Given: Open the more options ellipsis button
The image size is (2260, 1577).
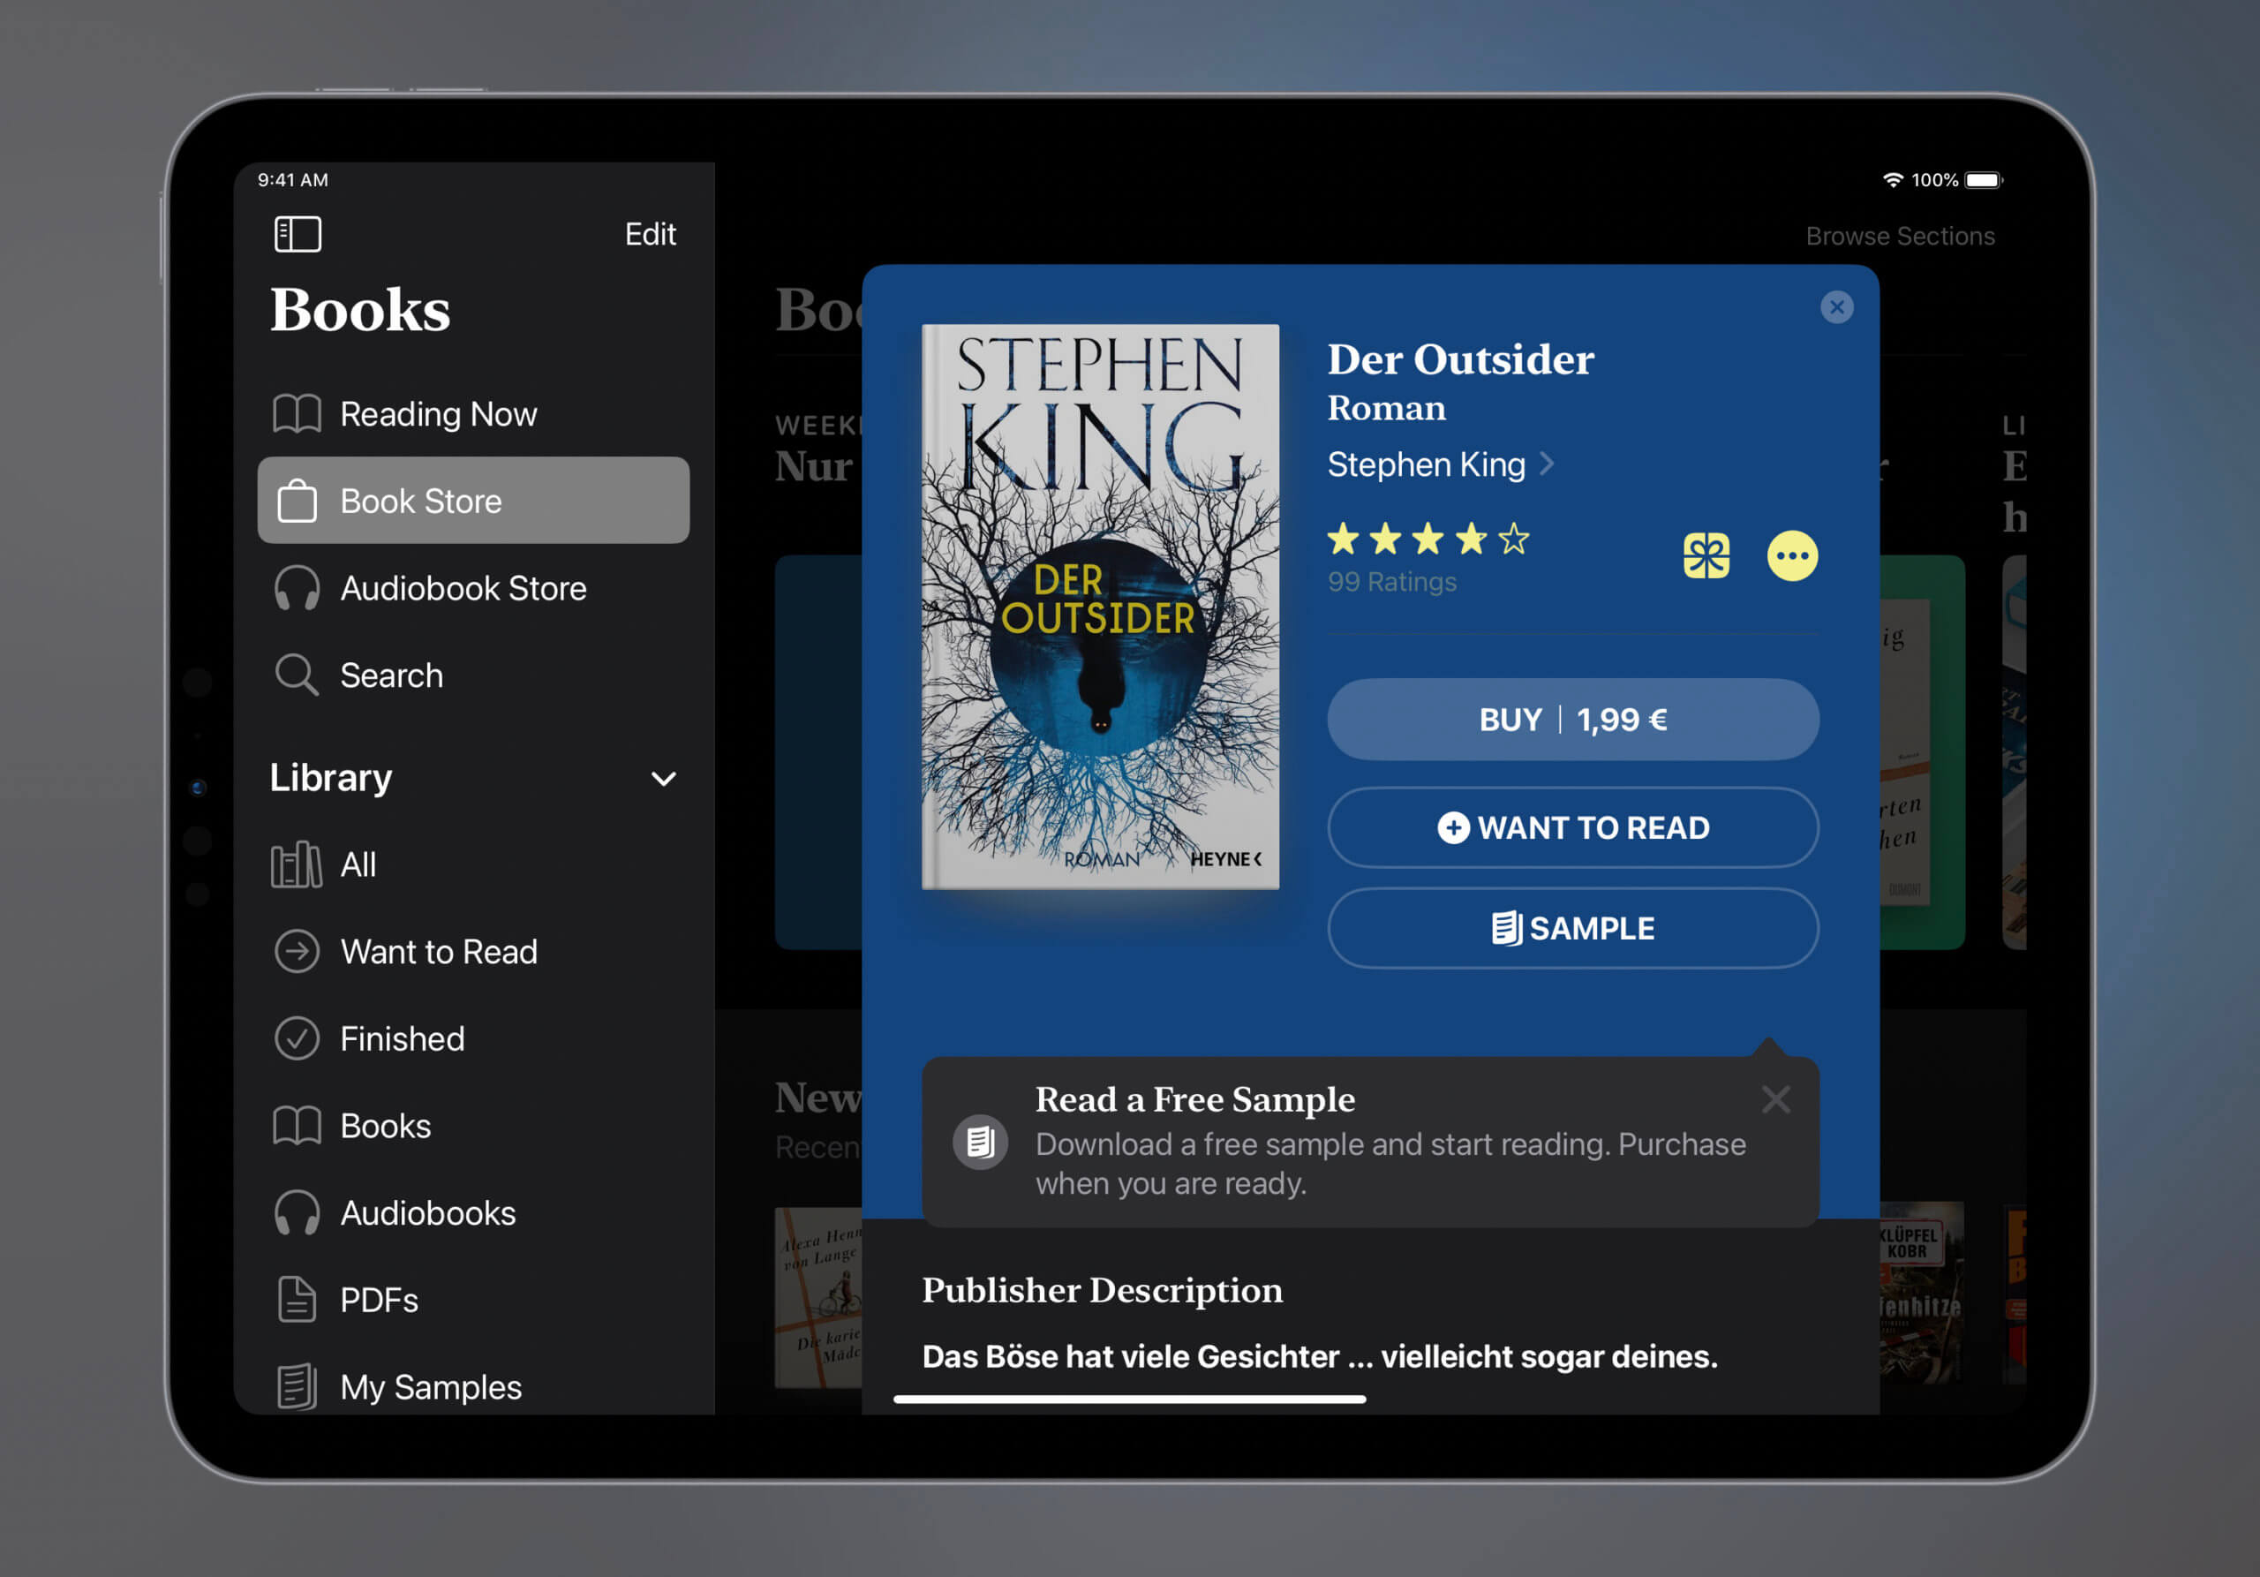Looking at the screenshot, I should click(1792, 556).
